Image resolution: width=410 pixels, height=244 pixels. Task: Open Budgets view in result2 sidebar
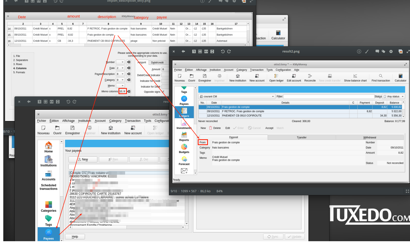[x=184, y=149]
